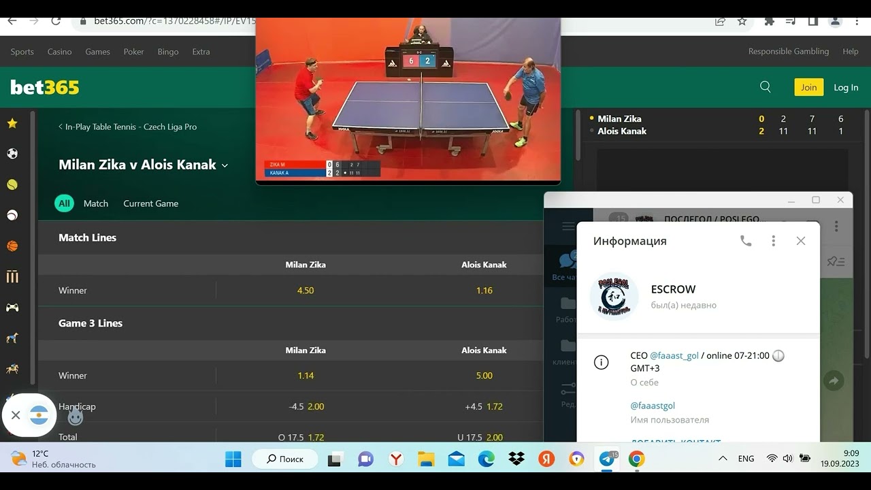Select the Soccer ball sport icon
This screenshot has width=871, height=490.
point(12,154)
